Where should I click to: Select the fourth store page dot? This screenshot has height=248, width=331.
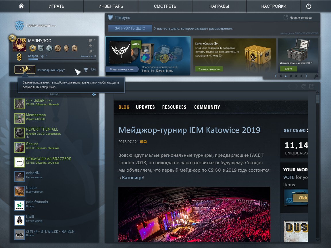[x=296, y=76]
